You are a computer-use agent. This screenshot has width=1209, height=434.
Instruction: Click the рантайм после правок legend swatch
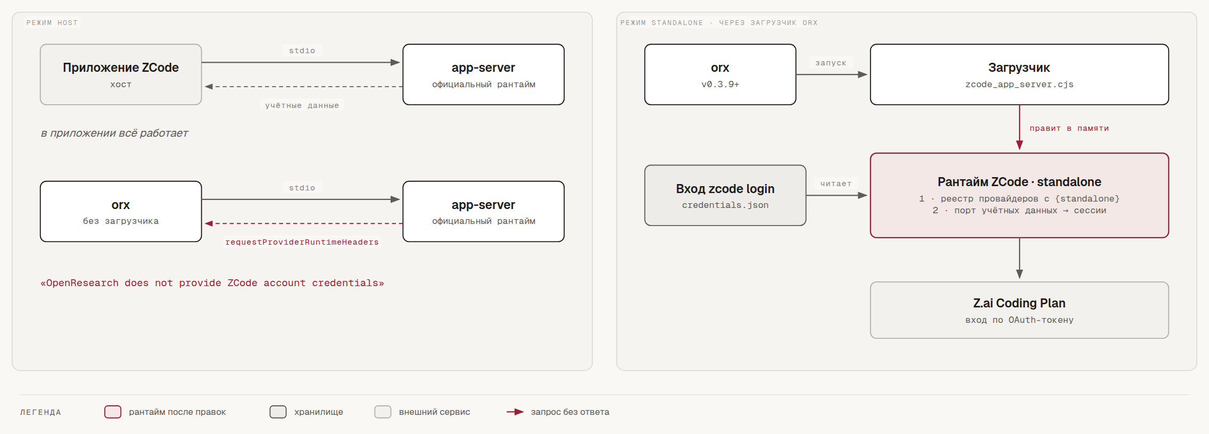113,412
